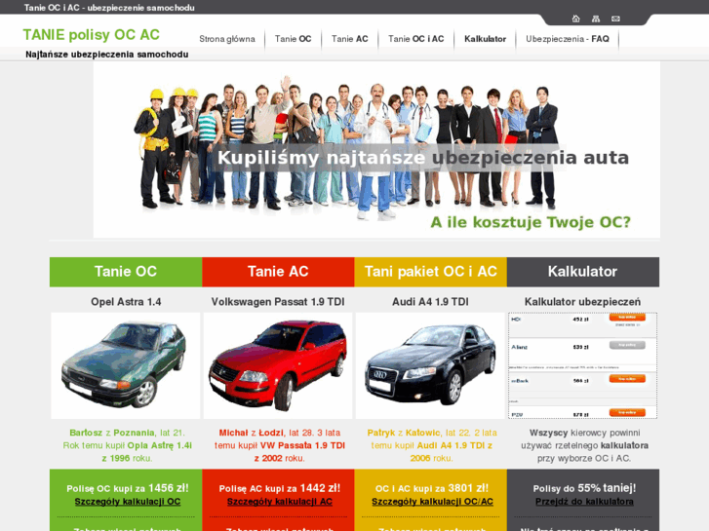This screenshot has height=531, width=709.
Task: Select the green Tanie OC header
Action: [126, 272]
